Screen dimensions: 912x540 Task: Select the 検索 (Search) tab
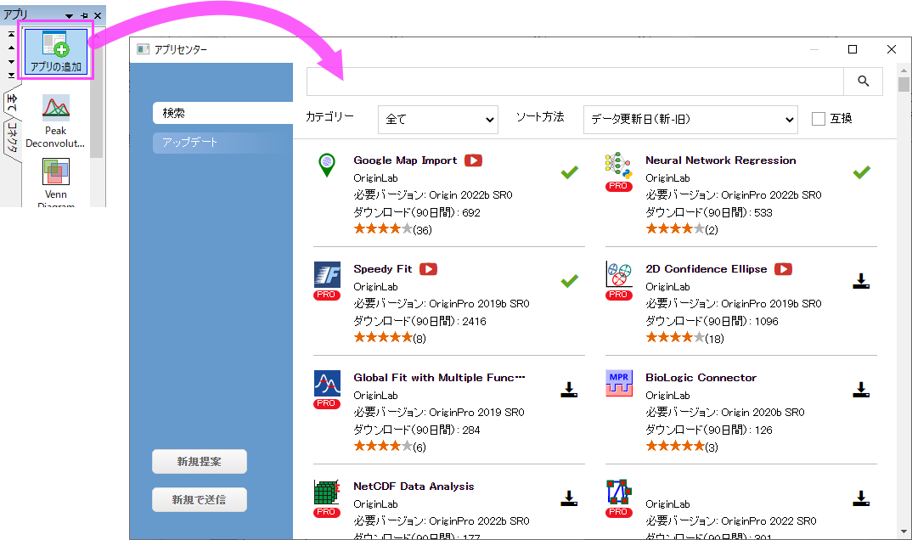coord(222,113)
